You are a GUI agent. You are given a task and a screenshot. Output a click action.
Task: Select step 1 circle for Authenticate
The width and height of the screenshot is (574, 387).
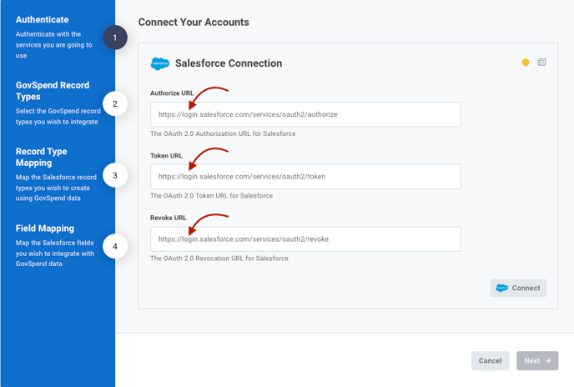pyautogui.click(x=115, y=38)
